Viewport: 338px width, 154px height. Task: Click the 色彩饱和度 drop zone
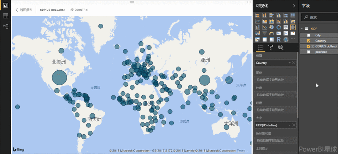(x=275, y=140)
